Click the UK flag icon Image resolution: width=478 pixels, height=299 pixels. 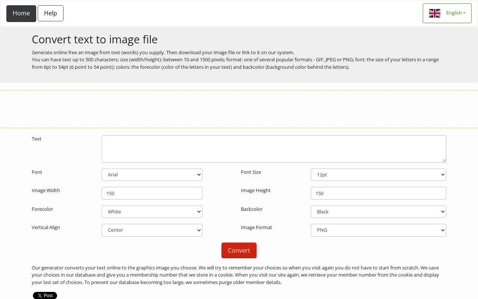point(435,13)
